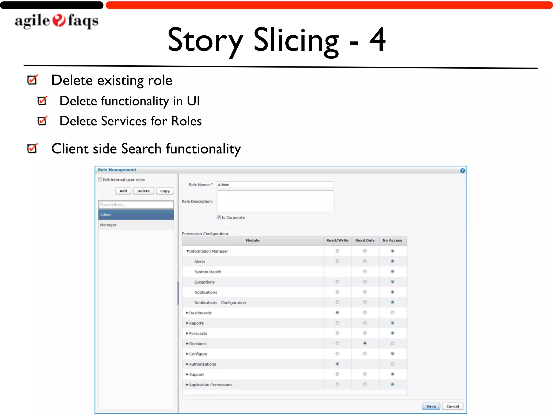Set Support to Read/Write
The image size is (553, 415).
[x=337, y=374]
